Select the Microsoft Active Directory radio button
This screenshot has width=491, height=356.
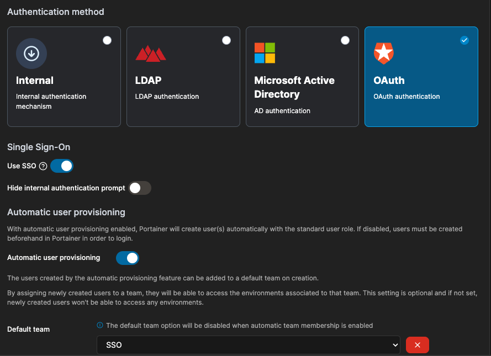click(345, 40)
